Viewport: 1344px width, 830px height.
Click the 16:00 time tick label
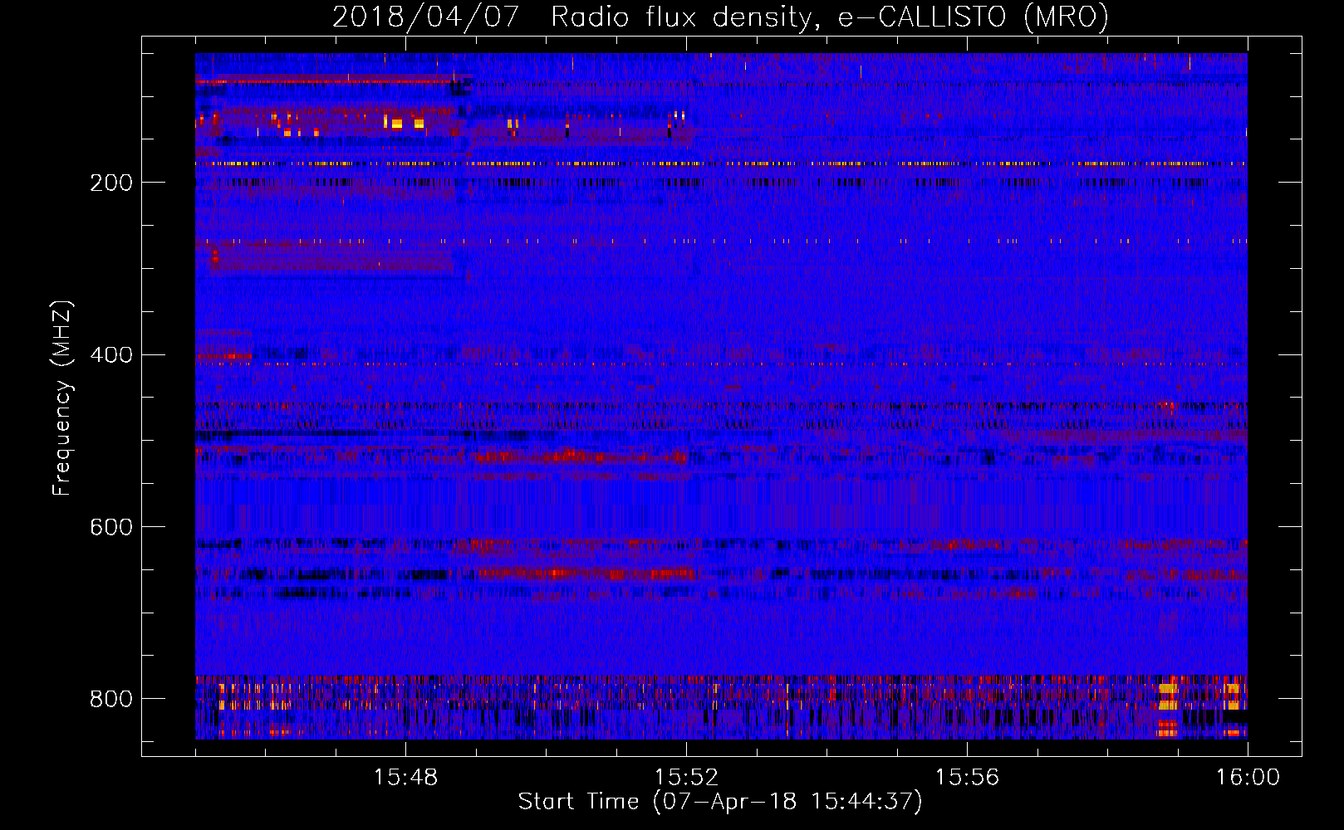click(x=1248, y=778)
